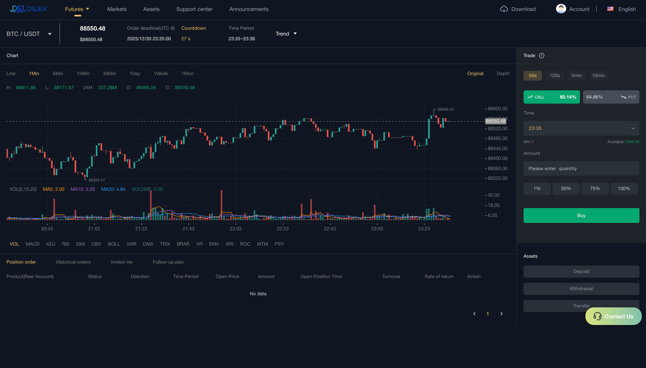The height and width of the screenshot is (368, 646).
Task: Click the Contact Us headset button
Action: (613, 316)
